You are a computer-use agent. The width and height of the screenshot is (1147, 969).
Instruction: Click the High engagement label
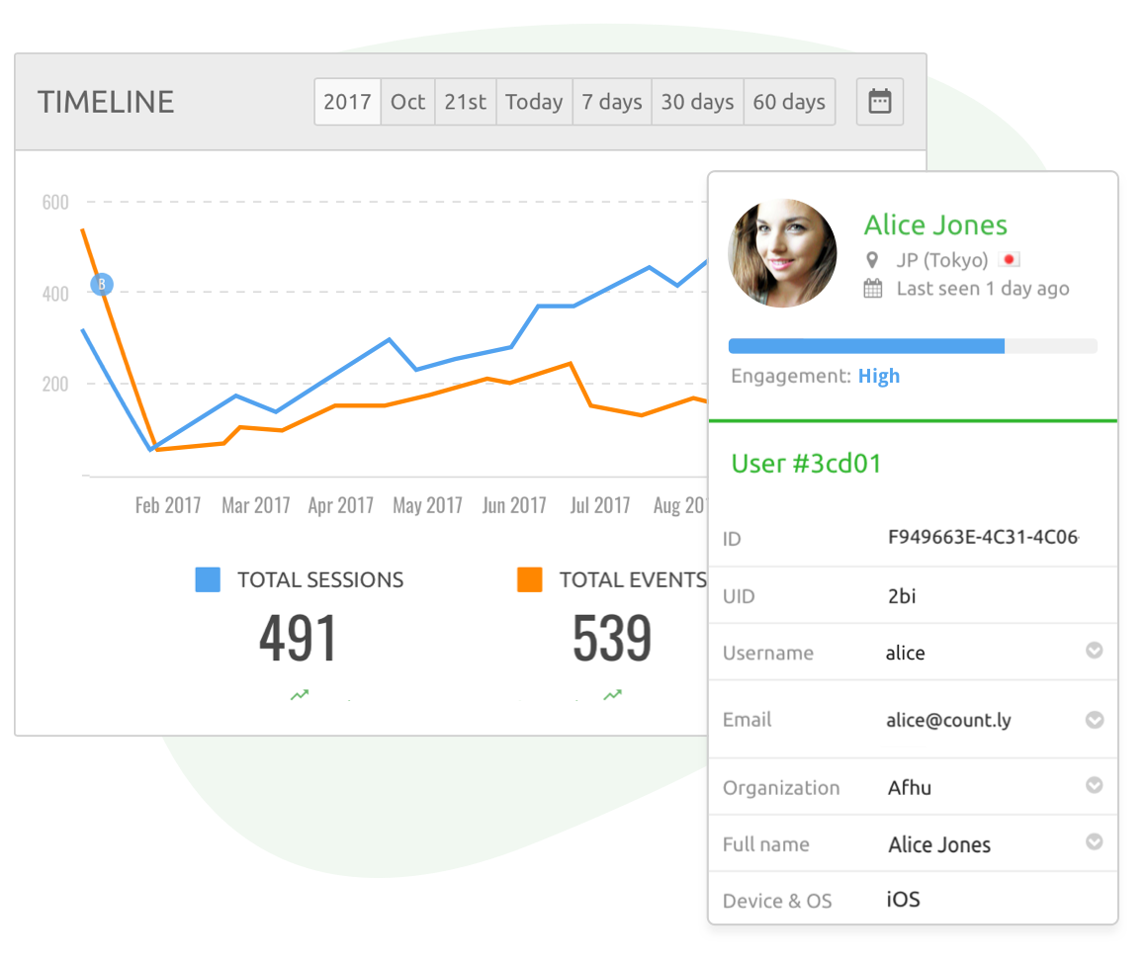point(878,376)
